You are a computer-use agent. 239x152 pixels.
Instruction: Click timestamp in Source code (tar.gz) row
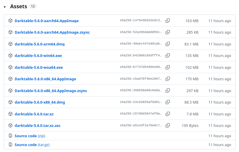point(220,145)
